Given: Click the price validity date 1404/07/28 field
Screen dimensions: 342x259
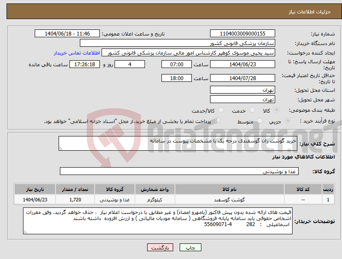Looking at the screenshot, I should pos(243,78).
